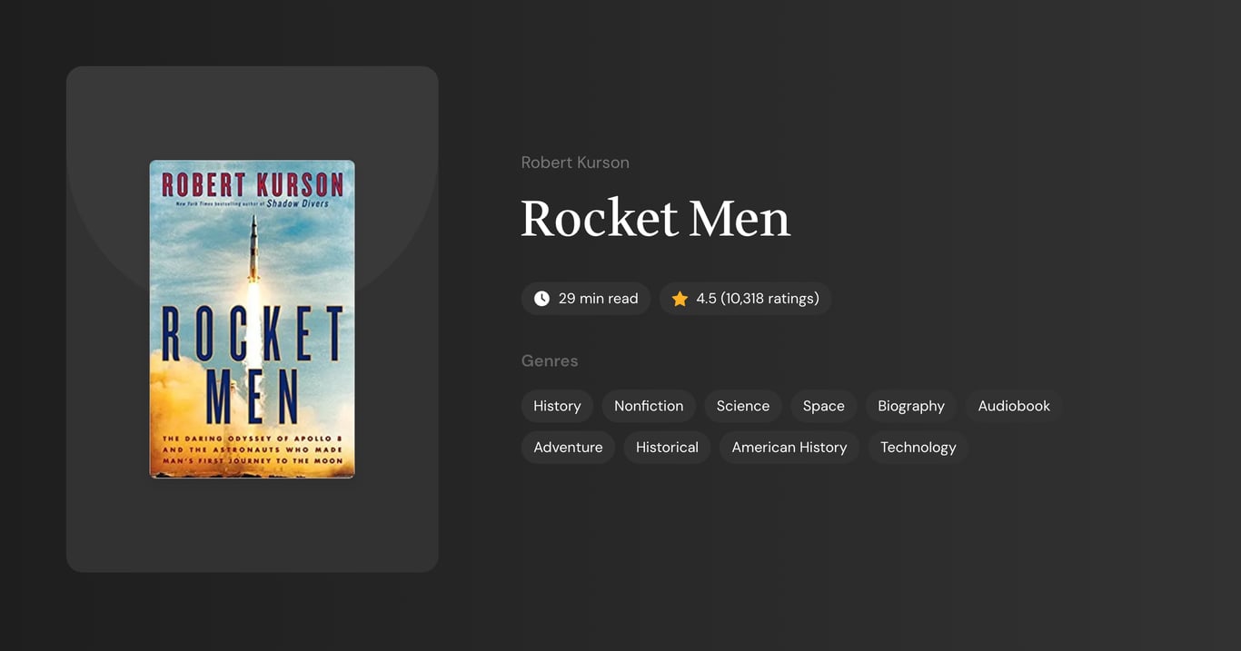Click the star icon beside the rating
The height and width of the screenshot is (651, 1241).
point(680,298)
